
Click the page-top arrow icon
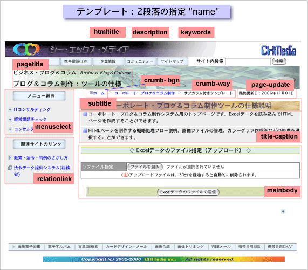[283, 211]
